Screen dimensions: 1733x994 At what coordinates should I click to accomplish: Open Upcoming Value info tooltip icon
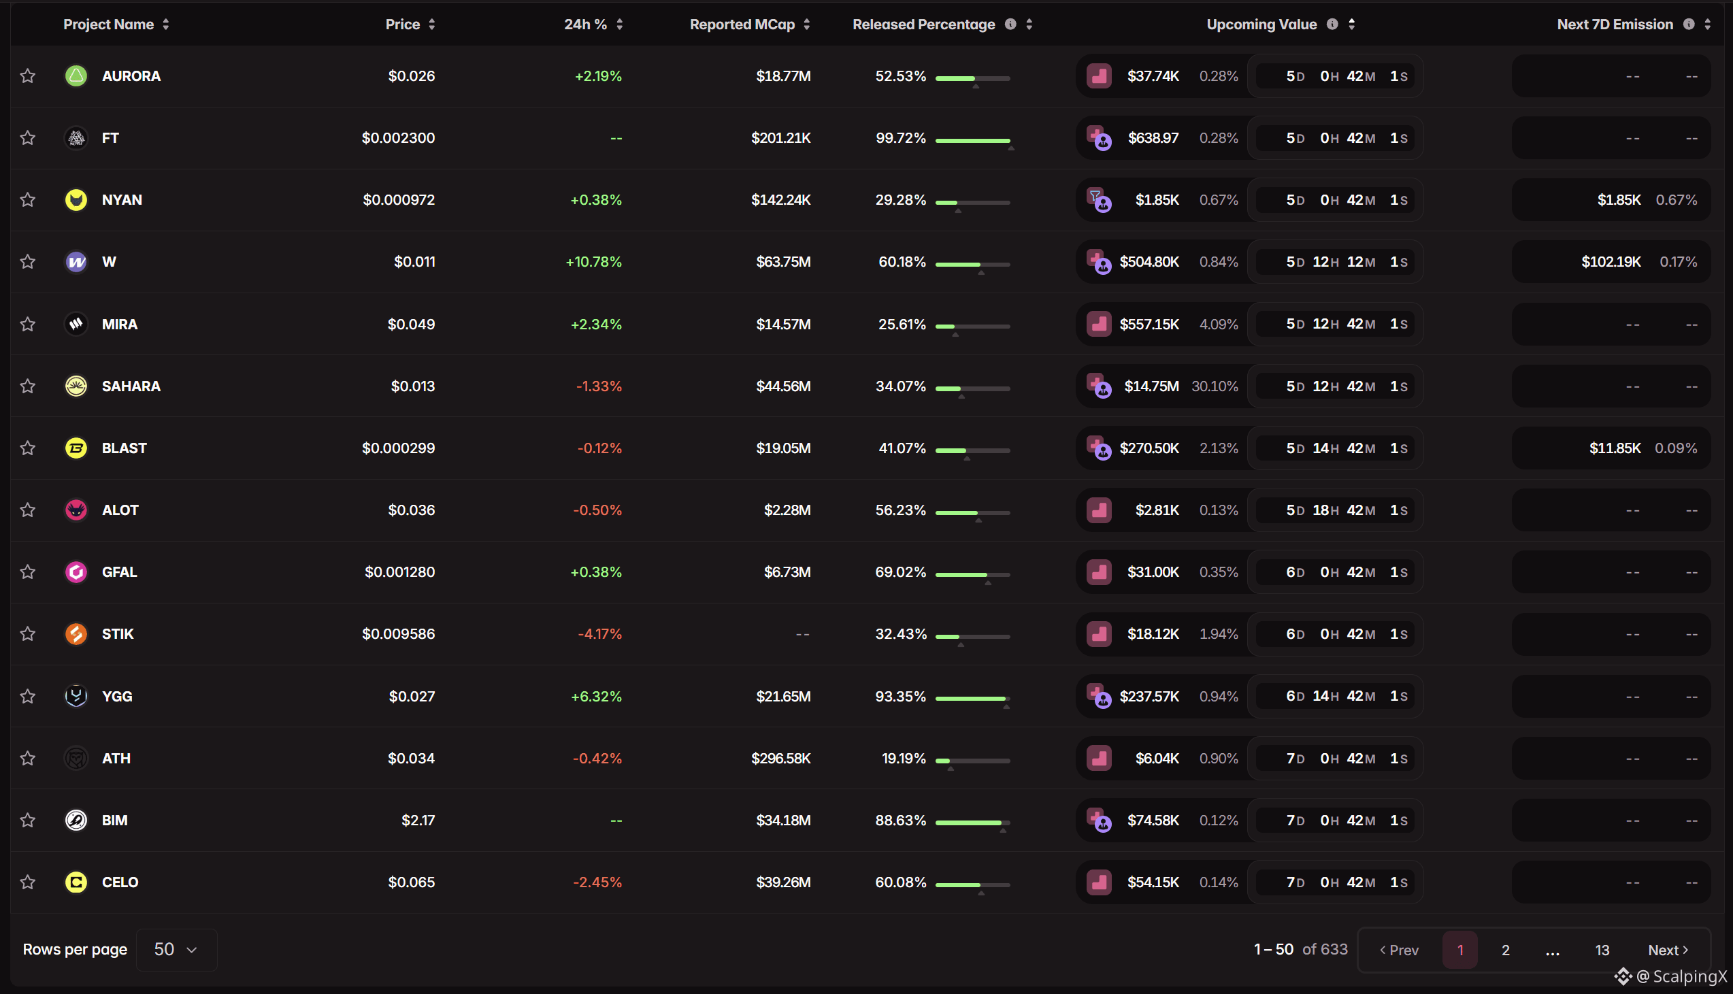point(1332,24)
